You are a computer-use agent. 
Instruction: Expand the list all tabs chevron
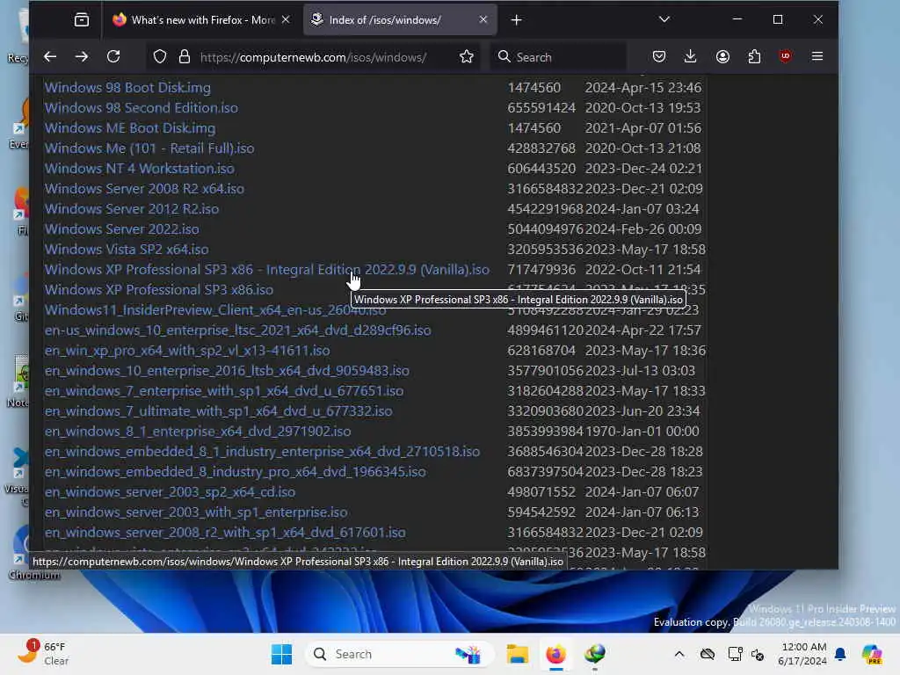coord(664,19)
